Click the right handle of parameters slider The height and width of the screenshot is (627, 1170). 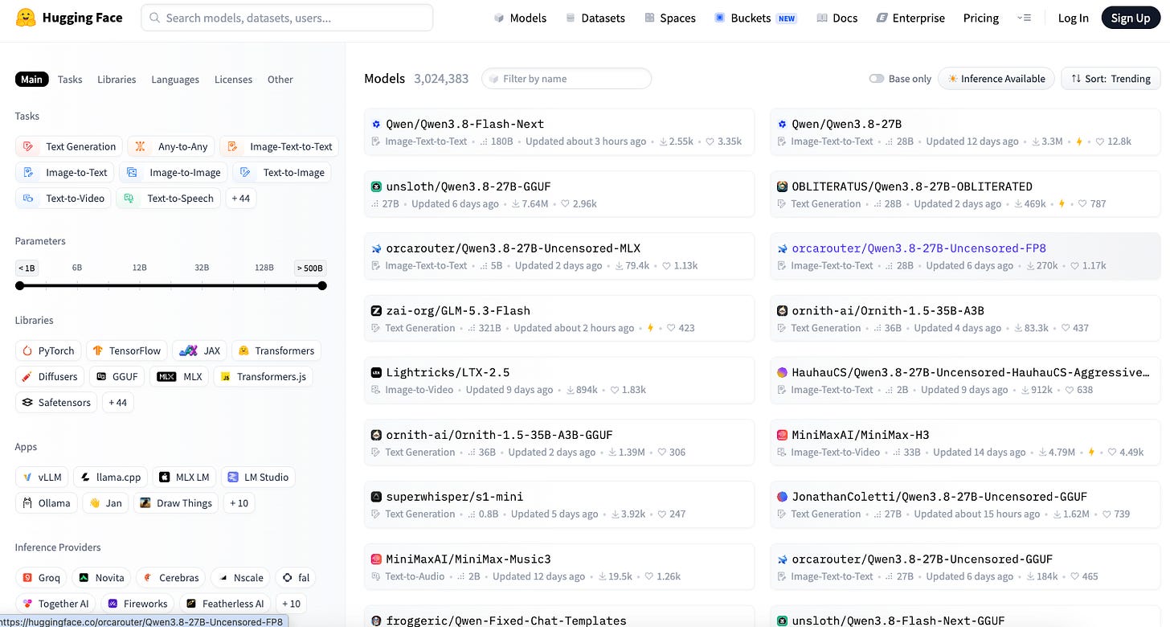[x=322, y=285]
